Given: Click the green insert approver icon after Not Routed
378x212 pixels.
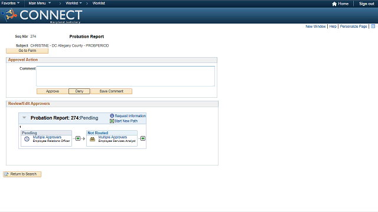Looking at the screenshot, I should pyautogui.click(x=143, y=138).
